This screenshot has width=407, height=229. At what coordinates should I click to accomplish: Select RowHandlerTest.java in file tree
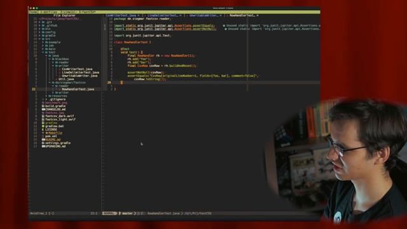(78, 89)
